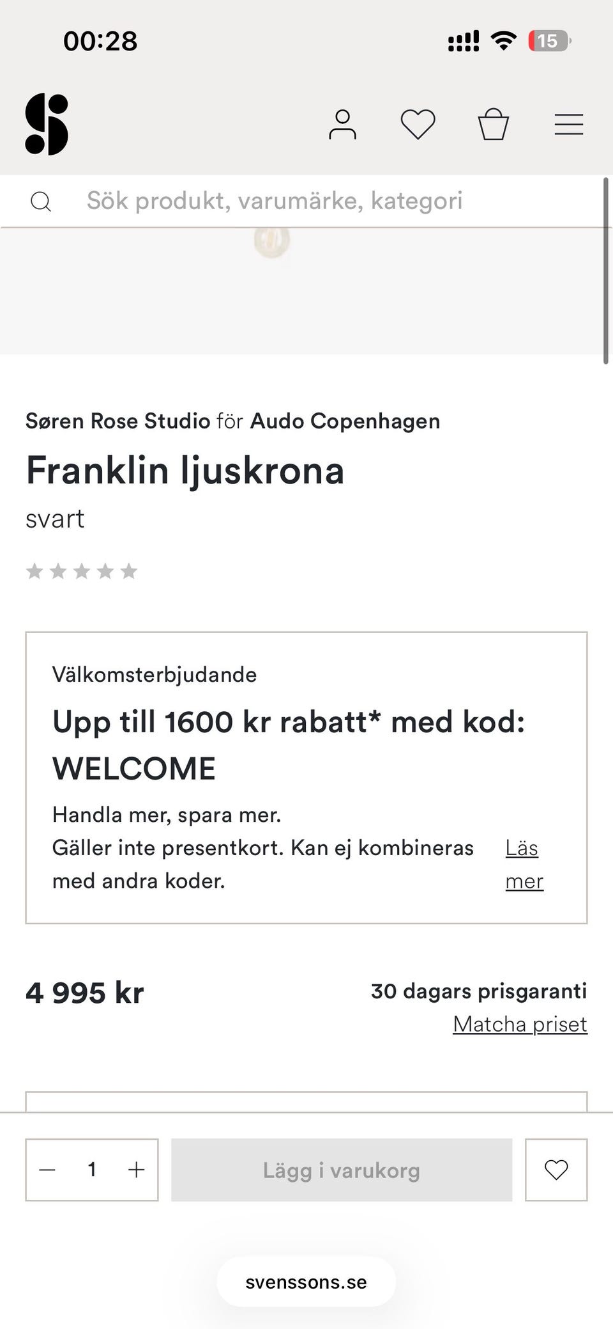Open Läs mer offer details
613x1329 pixels.
tap(524, 864)
